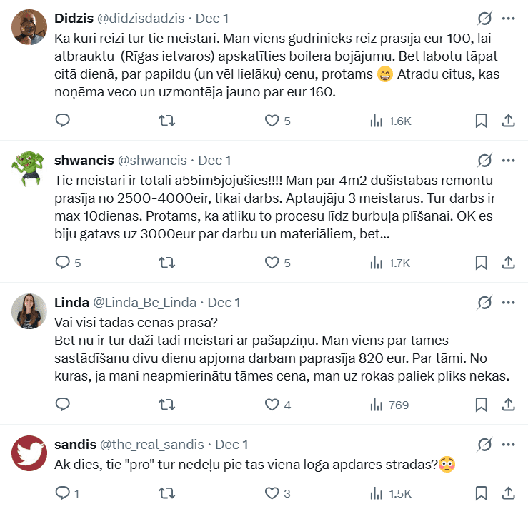Open more options on Didzis's tweet

(508, 18)
